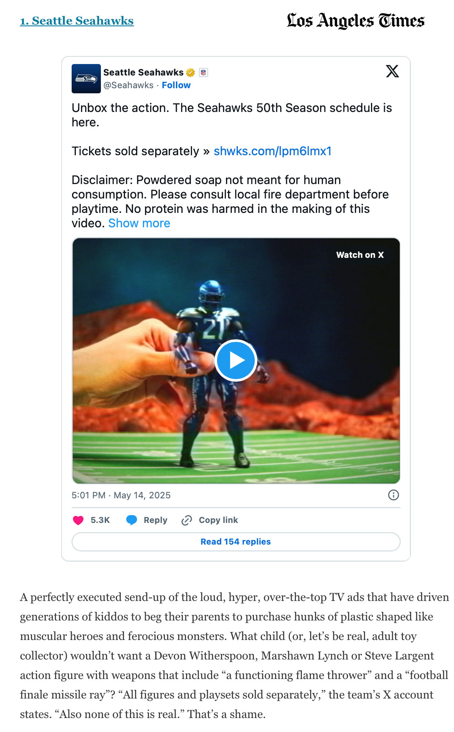Click the heart like icon
Viewport: 454px width, 732px height.
(x=78, y=520)
